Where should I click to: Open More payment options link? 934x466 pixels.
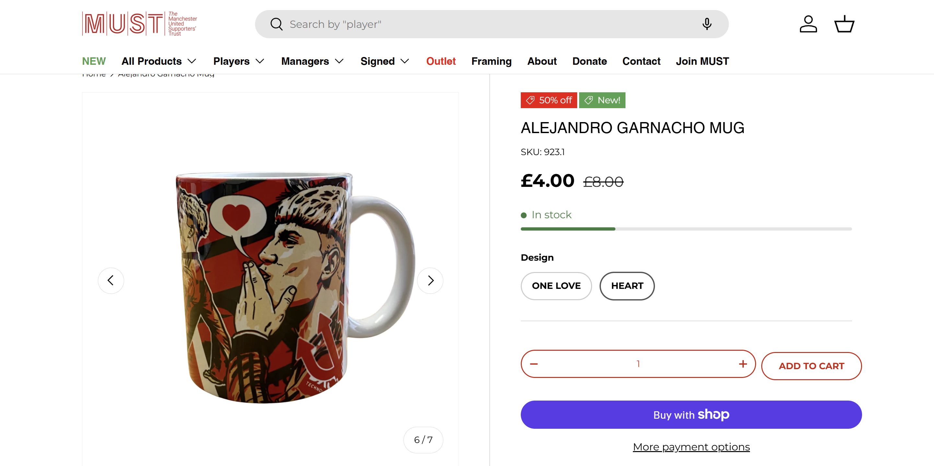(x=691, y=447)
